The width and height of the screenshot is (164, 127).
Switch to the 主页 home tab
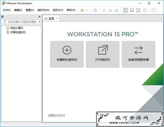(51, 19)
